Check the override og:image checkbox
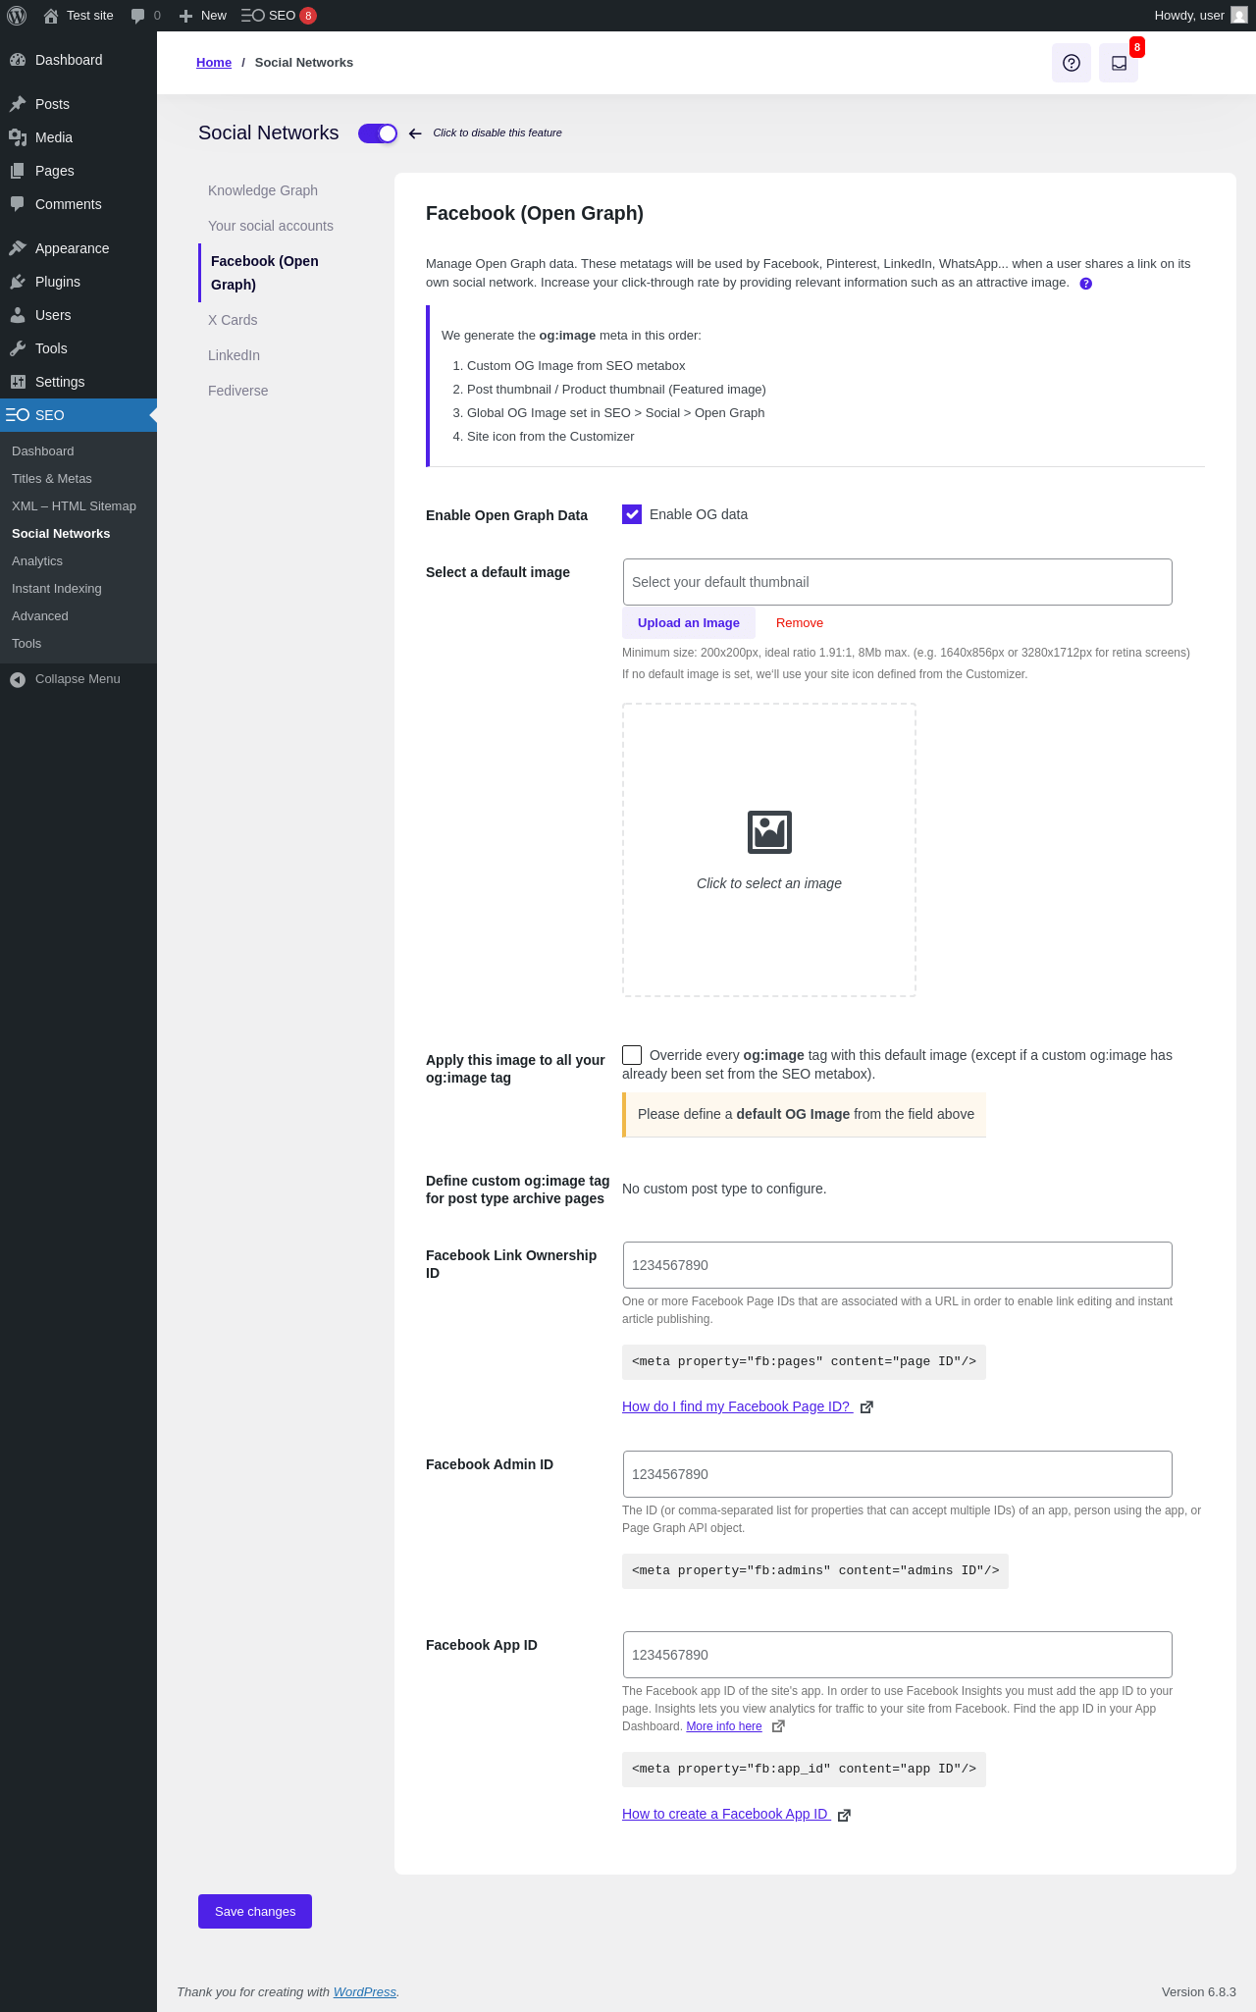Image resolution: width=1256 pixels, height=2012 pixels. click(x=632, y=1055)
